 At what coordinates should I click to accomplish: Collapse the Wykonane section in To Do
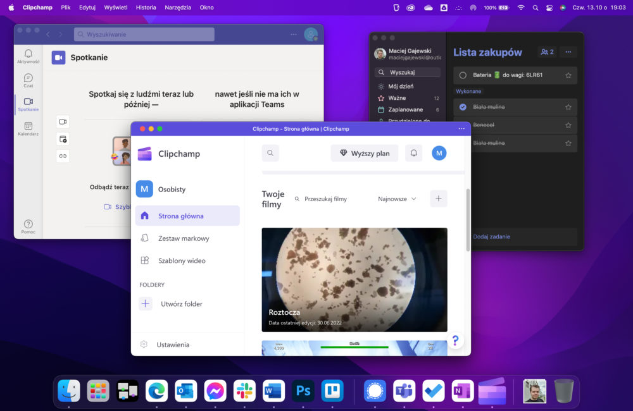tap(468, 91)
